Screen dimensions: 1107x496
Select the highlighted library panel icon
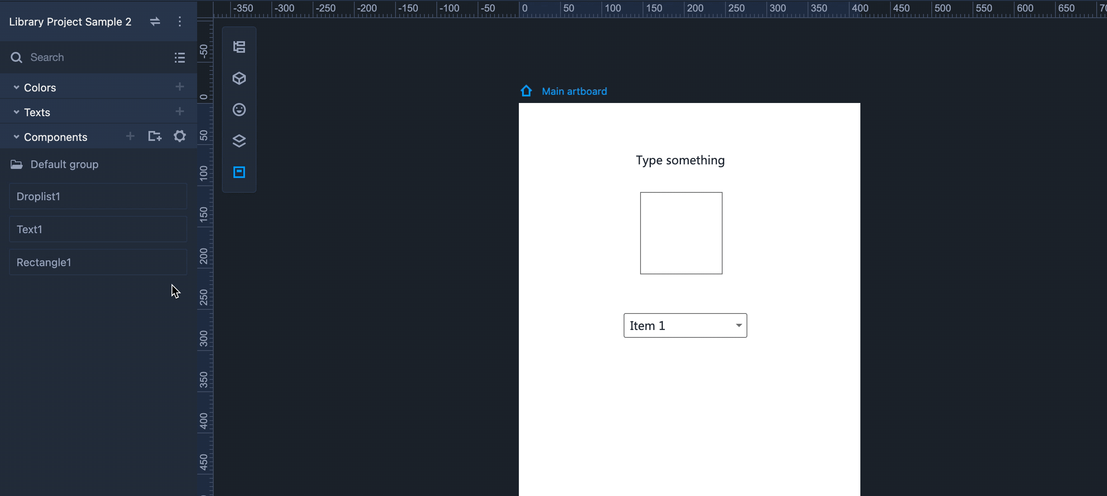[239, 172]
